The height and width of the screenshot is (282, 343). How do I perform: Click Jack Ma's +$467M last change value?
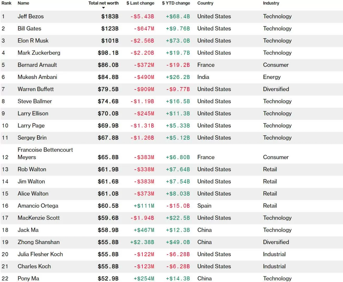pos(144,230)
